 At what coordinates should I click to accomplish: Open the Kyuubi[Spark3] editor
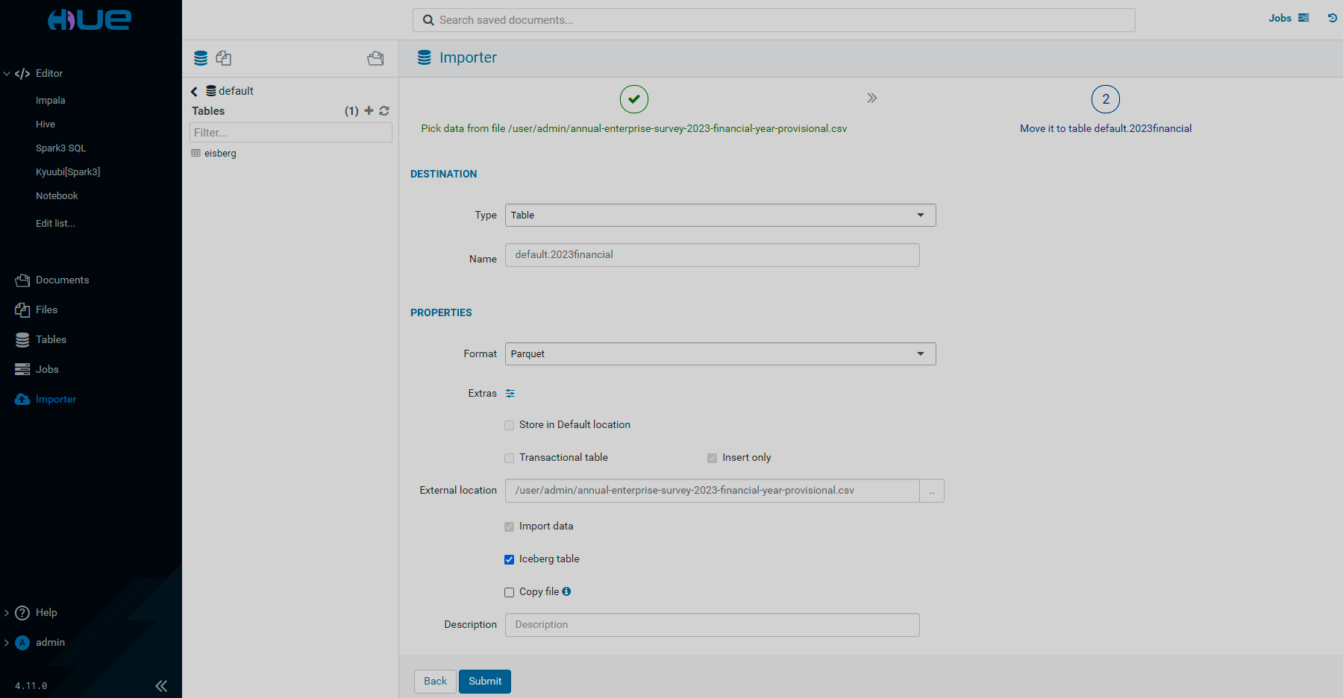pyautogui.click(x=68, y=172)
